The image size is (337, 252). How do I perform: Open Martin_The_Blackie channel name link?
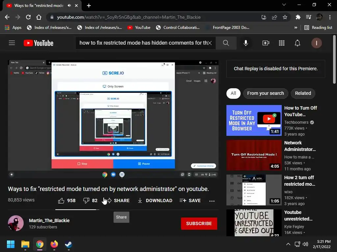click(x=49, y=220)
